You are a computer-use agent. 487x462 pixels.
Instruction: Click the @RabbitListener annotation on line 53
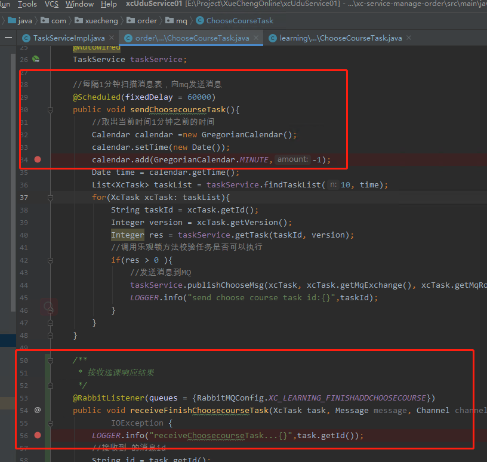[x=109, y=398]
